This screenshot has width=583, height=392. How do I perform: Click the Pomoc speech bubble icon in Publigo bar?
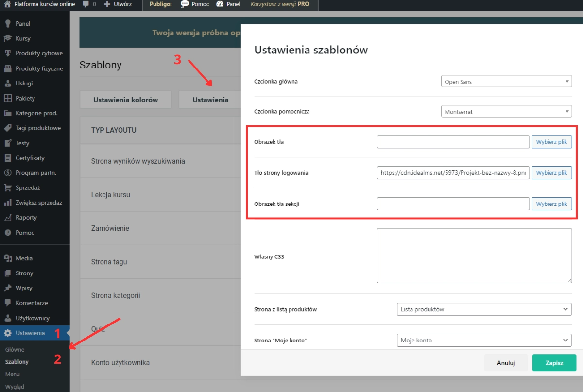pyautogui.click(x=185, y=4)
